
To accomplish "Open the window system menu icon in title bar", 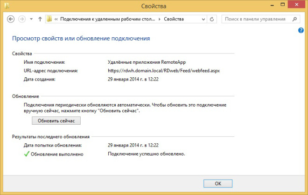I will click(6, 6).
